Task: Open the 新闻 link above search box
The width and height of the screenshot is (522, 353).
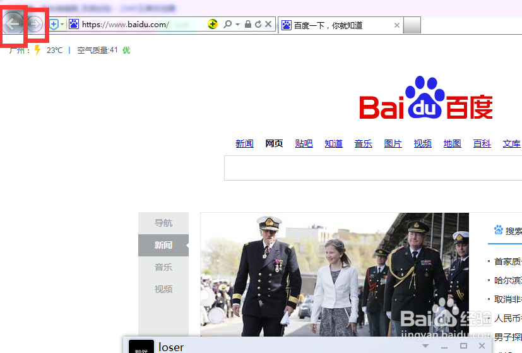Action: click(x=245, y=143)
